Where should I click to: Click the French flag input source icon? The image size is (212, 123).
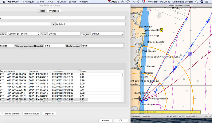pyautogui.click(x=144, y=2)
